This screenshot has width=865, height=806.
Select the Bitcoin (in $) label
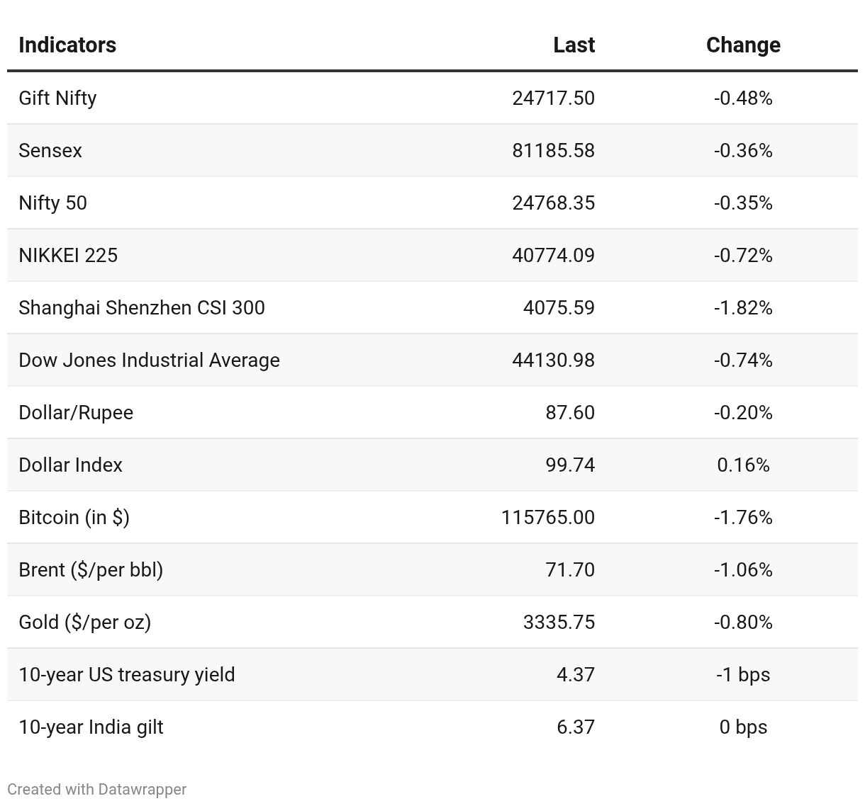click(x=74, y=517)
